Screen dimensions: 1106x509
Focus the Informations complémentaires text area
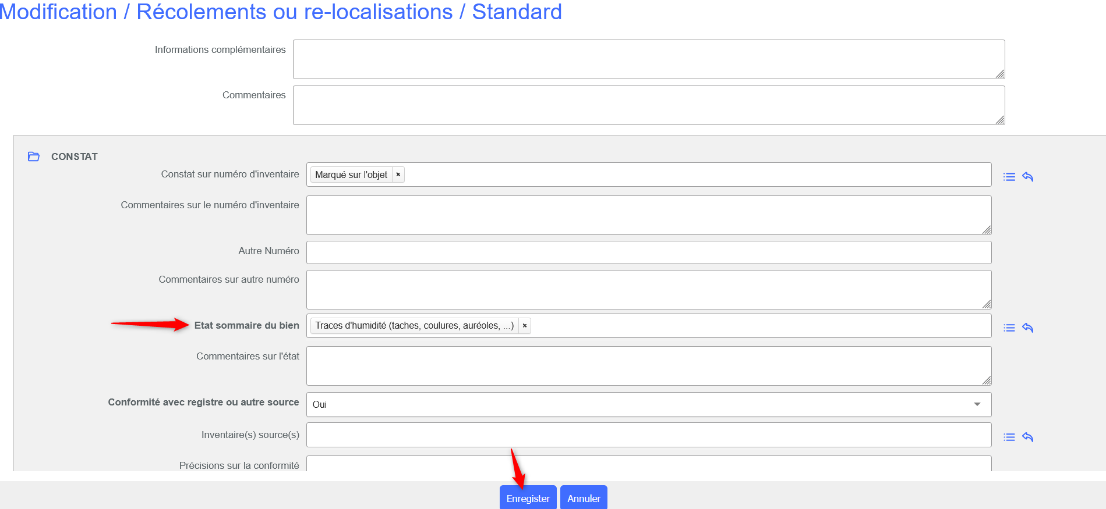(648, 59)
